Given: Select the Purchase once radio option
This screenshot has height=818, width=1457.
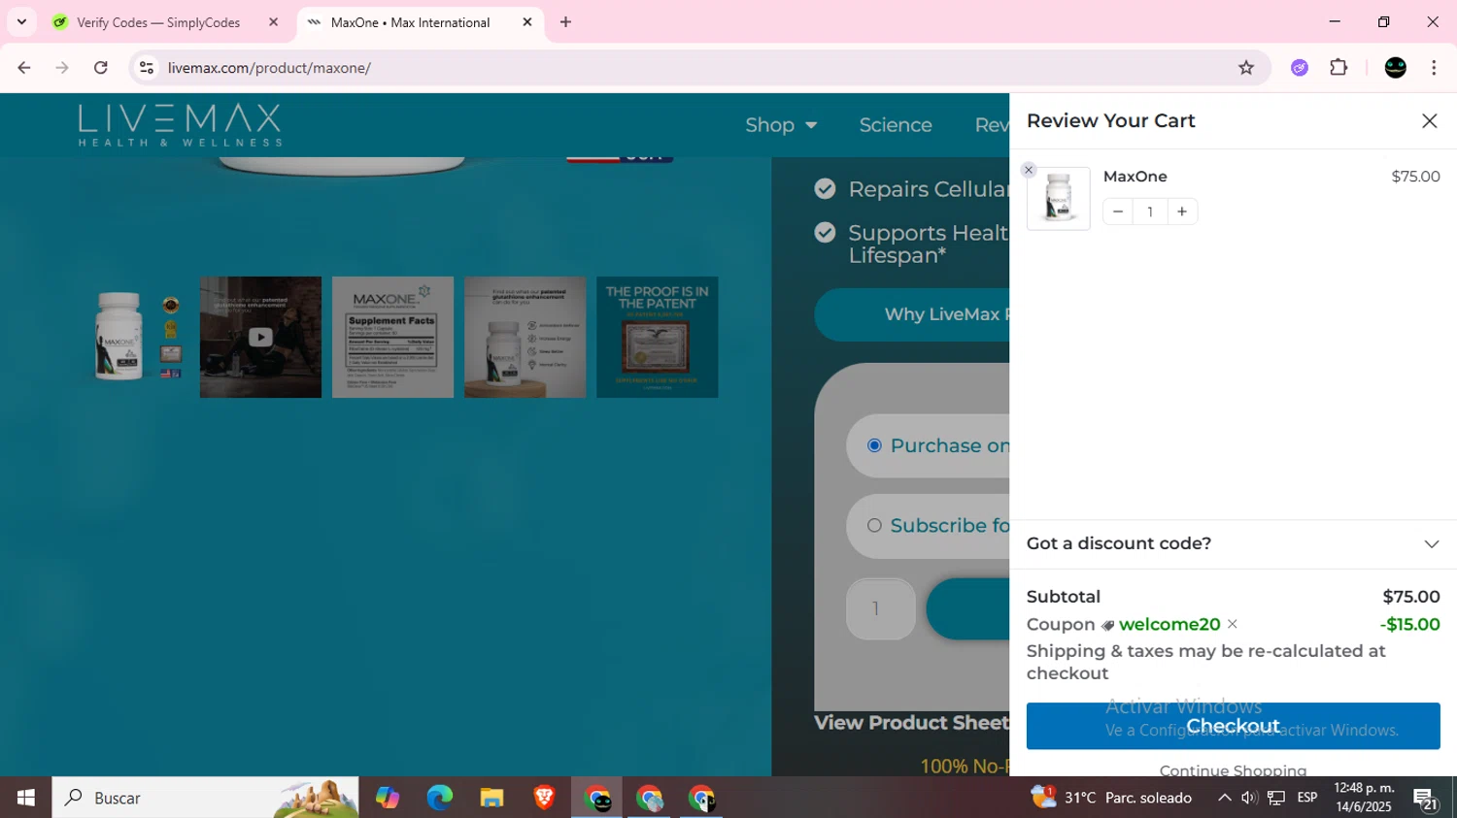Looking at the screenshot, I should pos(874,445).
